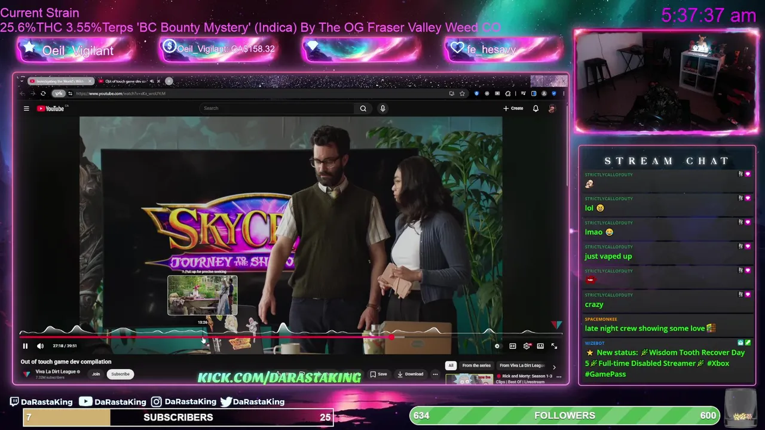Open the Create button

pyautogui.click(x=513, y=108)
